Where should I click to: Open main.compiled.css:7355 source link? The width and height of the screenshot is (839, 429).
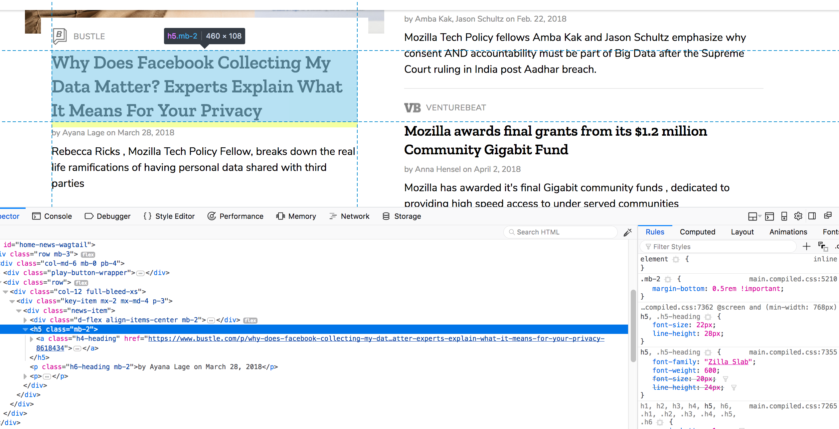(x=793, y=352)
